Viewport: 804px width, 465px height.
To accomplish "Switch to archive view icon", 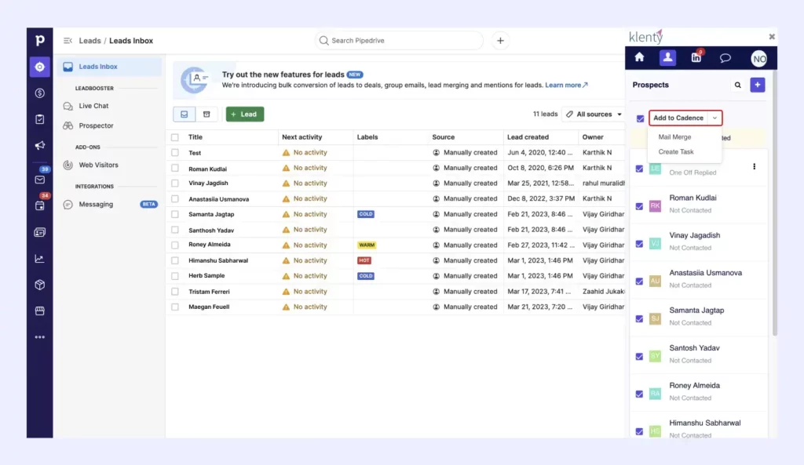I will pyautogui.click(x=206, y=114).
